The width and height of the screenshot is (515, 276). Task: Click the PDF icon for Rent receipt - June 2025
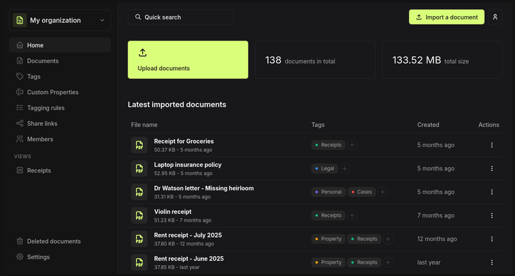pyautogui.click(x=139, y=262)
